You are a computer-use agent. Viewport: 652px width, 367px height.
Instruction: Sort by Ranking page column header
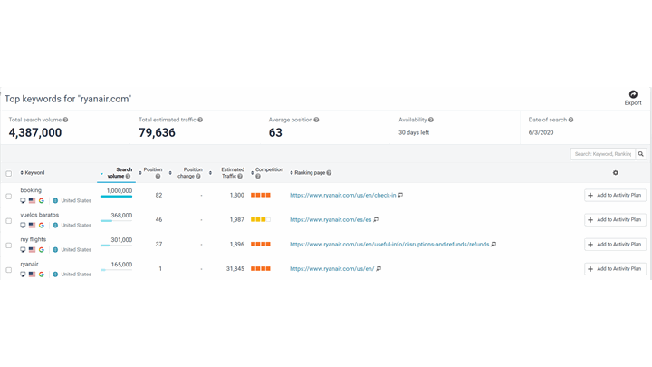point(311,173)
